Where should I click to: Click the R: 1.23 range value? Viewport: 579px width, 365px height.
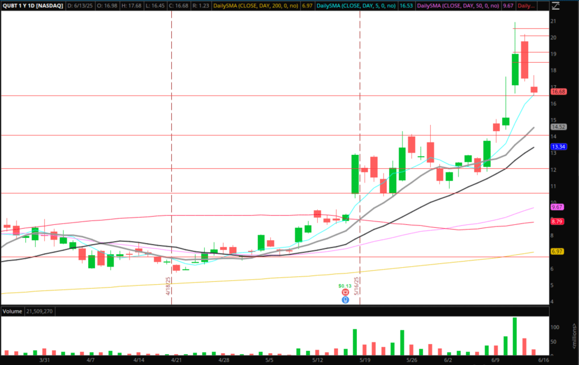[x=201, y=6]
